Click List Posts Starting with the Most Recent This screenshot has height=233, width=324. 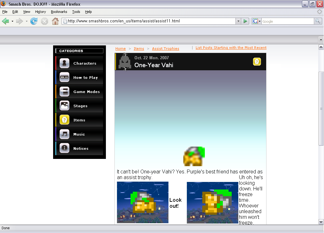click(x=231, y=48)
